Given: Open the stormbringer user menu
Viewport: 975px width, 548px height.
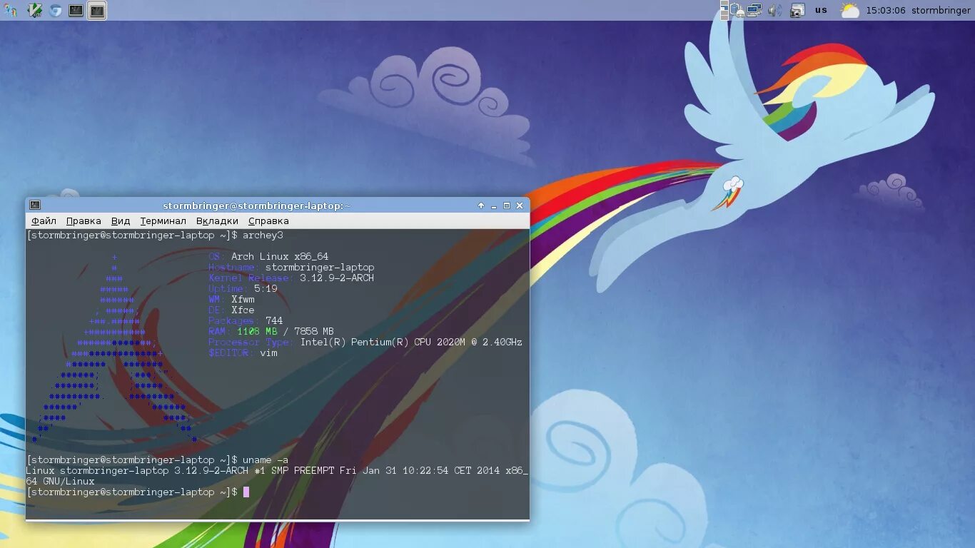Looking at the screenshot, I should (x=941, y=10).
